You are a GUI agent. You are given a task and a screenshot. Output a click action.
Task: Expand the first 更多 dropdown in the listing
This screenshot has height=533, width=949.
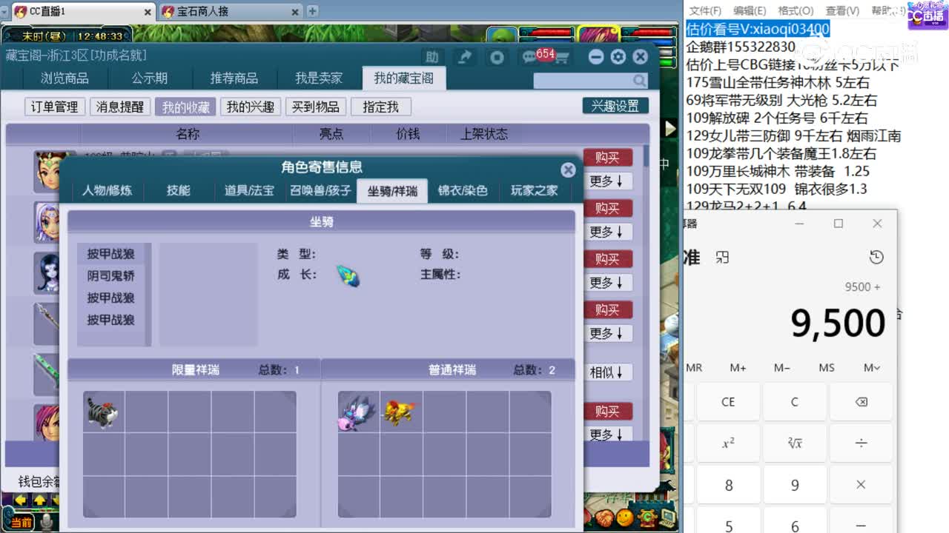click(x=608, y=181)
